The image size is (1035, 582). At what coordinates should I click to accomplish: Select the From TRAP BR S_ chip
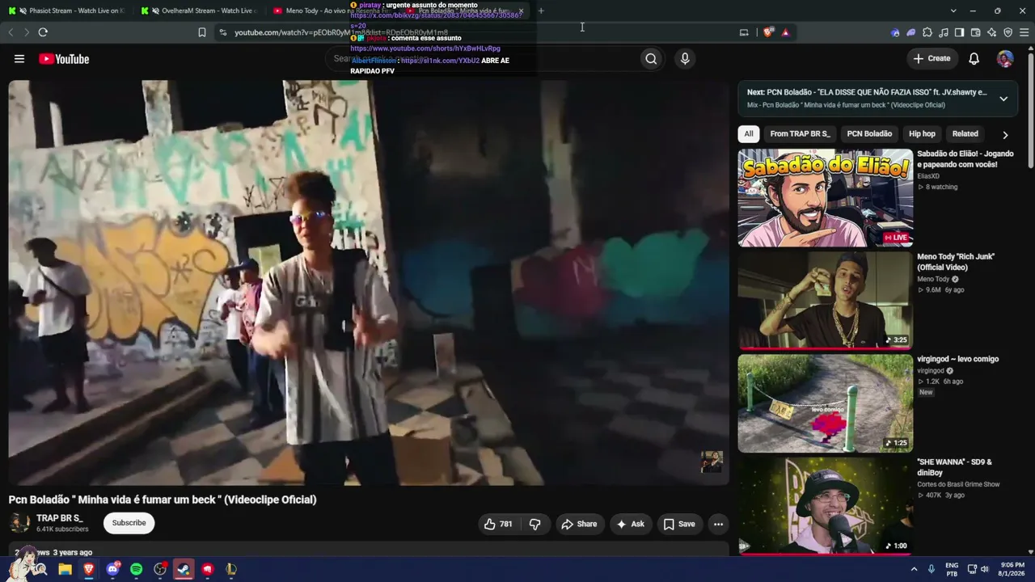coord(800,134)
